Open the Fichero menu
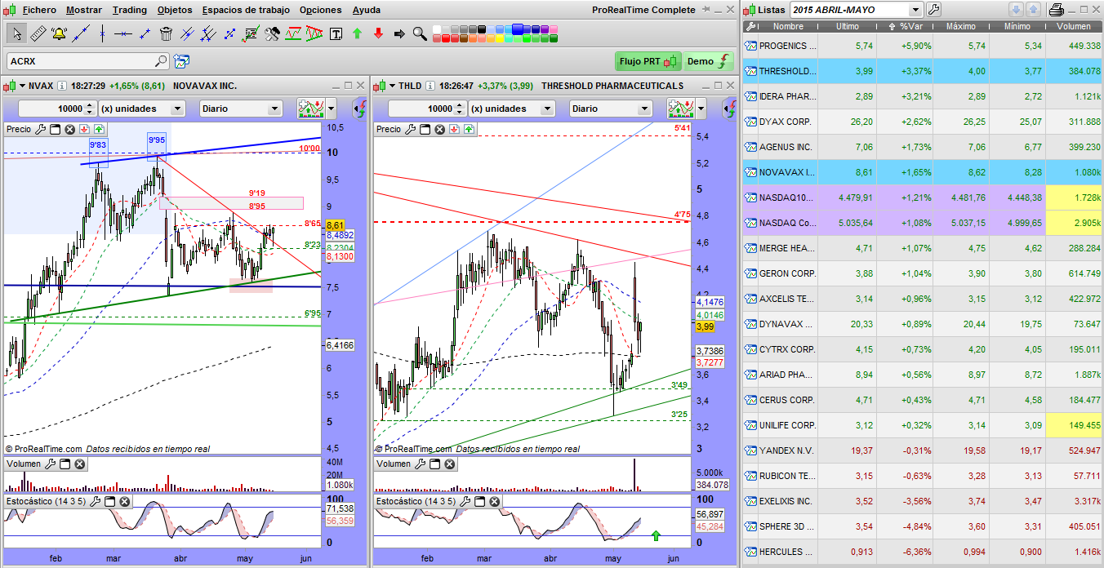Screen dimensions: 1104x568 tap(39, 10)
